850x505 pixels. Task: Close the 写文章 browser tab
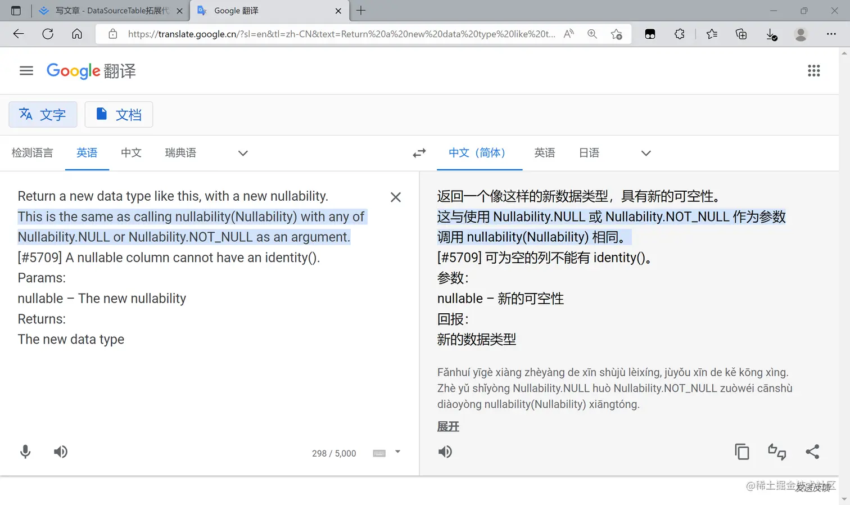179,11
